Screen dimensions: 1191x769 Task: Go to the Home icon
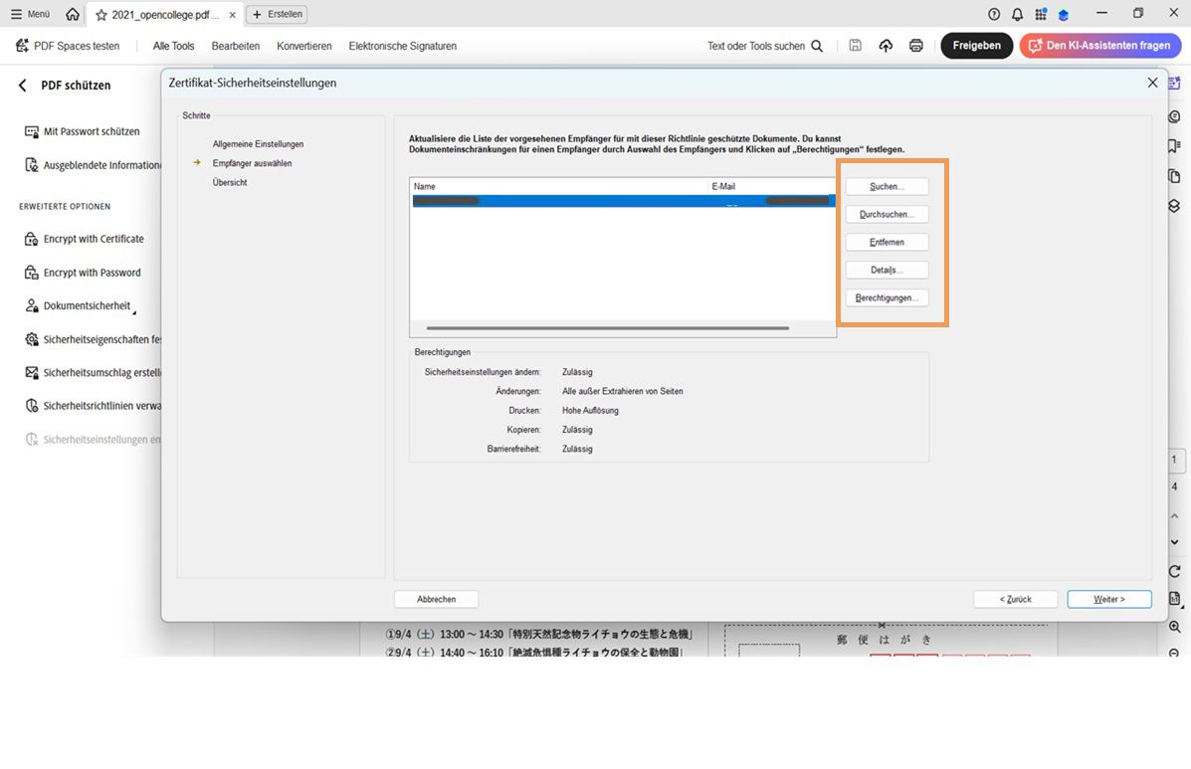coord(73,14)
